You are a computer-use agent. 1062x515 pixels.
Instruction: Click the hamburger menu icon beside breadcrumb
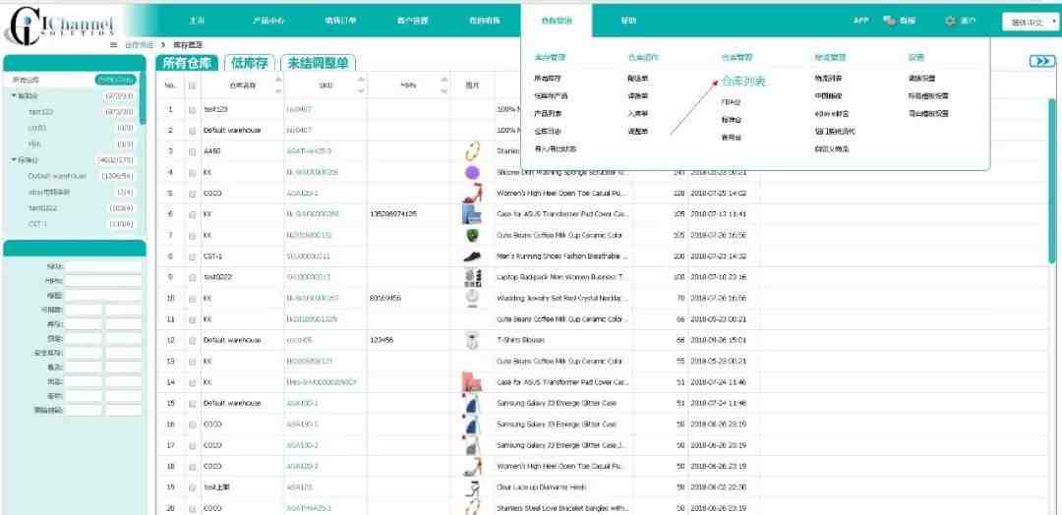click(x=114, y=44)
